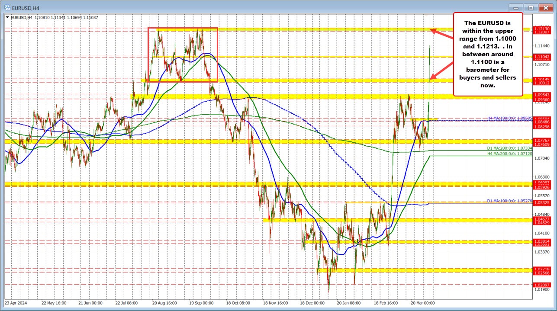Click the red annotation text box
The width and height of the screenshot is (557, 311).
(x=488, y=54)
